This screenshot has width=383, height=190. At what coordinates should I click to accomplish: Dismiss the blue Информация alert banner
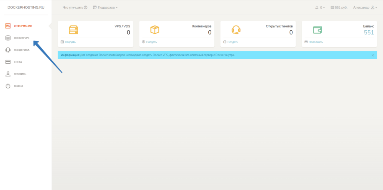click(373, 55)
